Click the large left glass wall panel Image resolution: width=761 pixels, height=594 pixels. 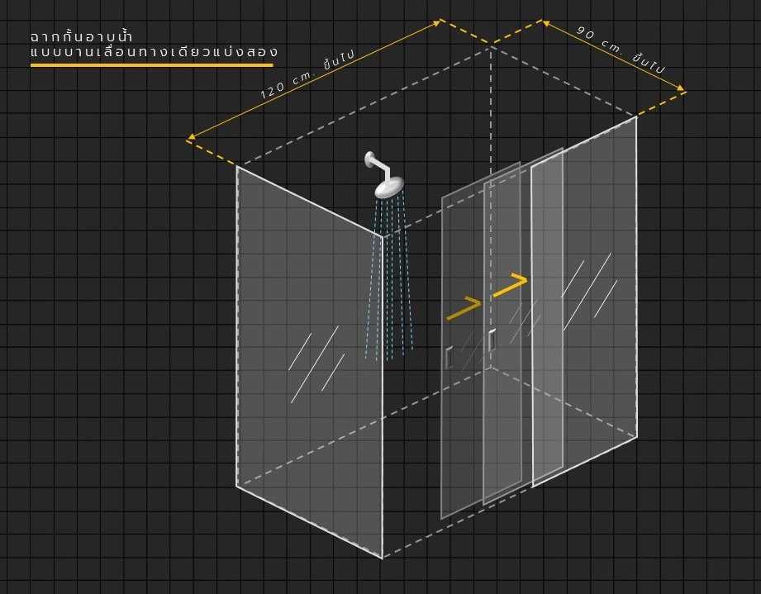[310, 362]
